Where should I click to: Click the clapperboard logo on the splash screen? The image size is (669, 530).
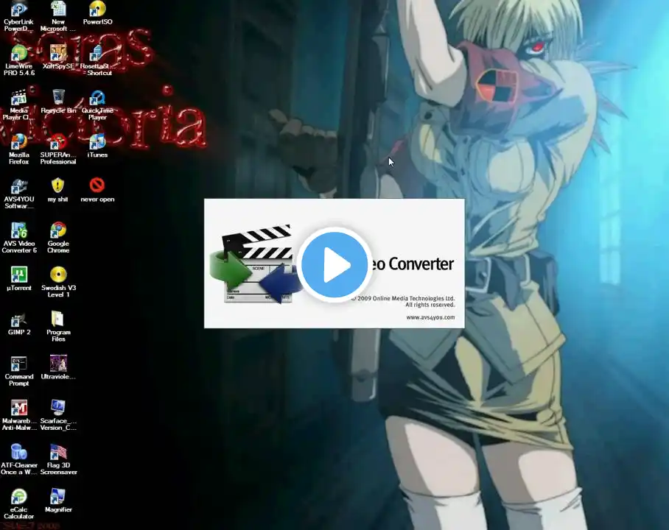point(256,264)
